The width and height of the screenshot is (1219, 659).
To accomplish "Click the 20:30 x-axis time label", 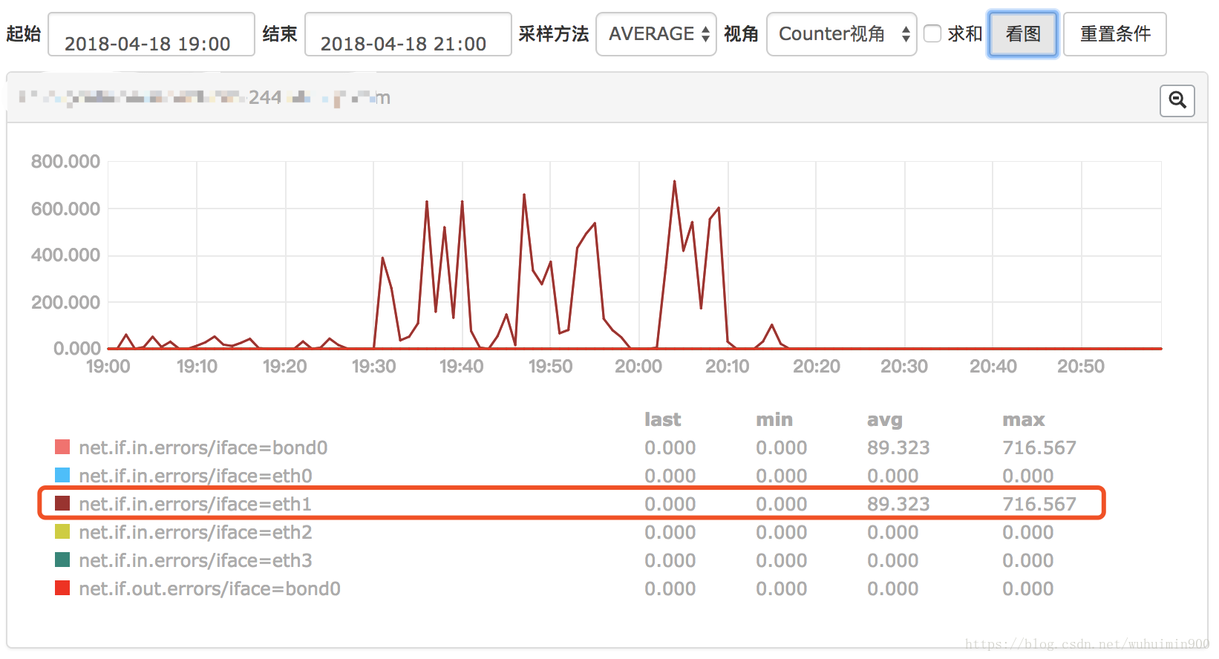I will [x=904, y=366].
